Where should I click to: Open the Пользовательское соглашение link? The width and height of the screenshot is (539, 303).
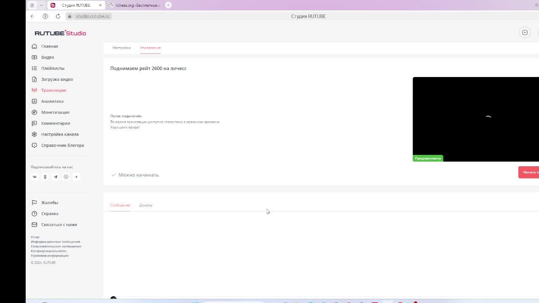tap(56, 246)
